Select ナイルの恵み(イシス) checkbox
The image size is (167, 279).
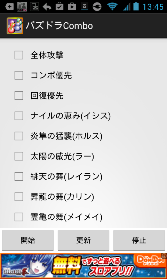click(19, 116)
